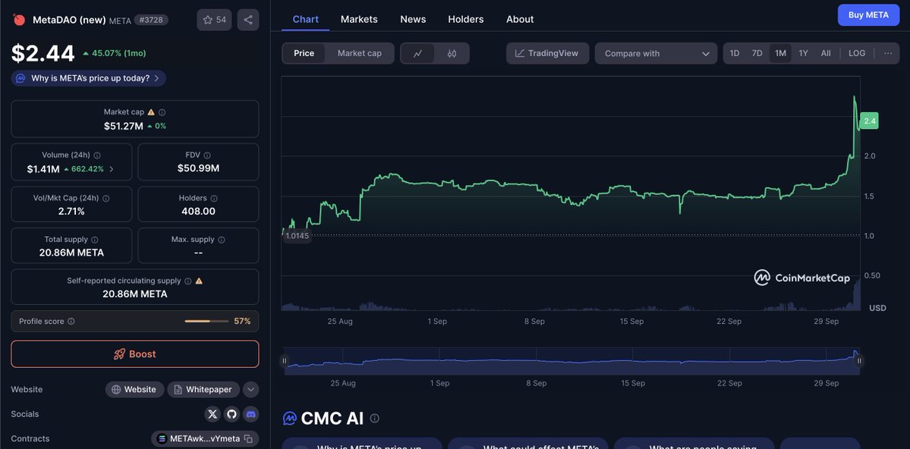Screen dimensions: 910x449
Task: Switch to candlestick chart icon
Action: pyautogui.click(x=452, y=53)
